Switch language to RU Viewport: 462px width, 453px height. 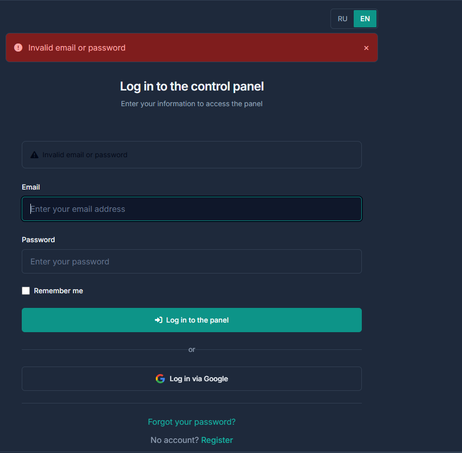pos(343,19)
